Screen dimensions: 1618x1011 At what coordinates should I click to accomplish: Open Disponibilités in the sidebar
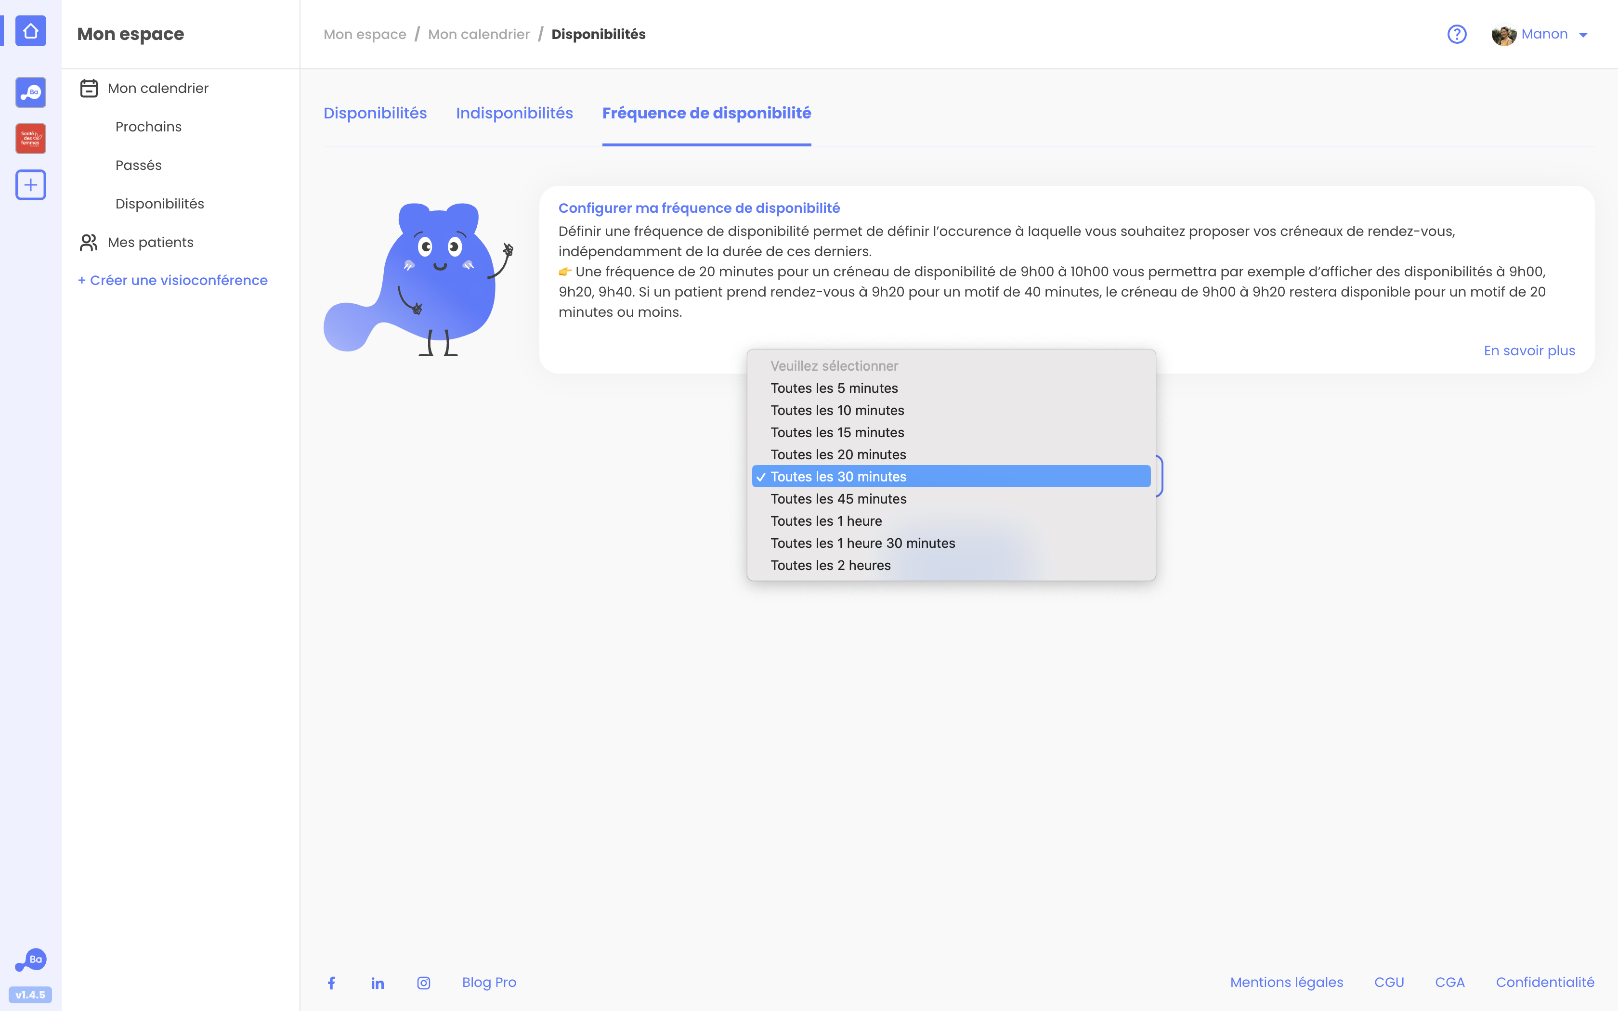(160, 204)
